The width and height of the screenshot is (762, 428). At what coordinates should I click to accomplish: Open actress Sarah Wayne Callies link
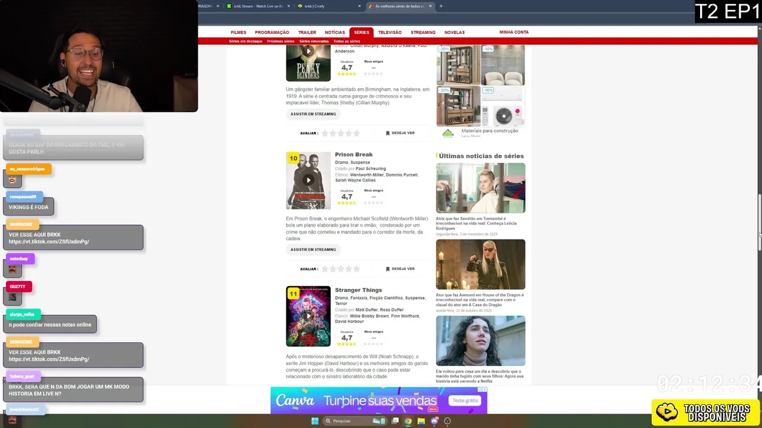tap(355, 180)
